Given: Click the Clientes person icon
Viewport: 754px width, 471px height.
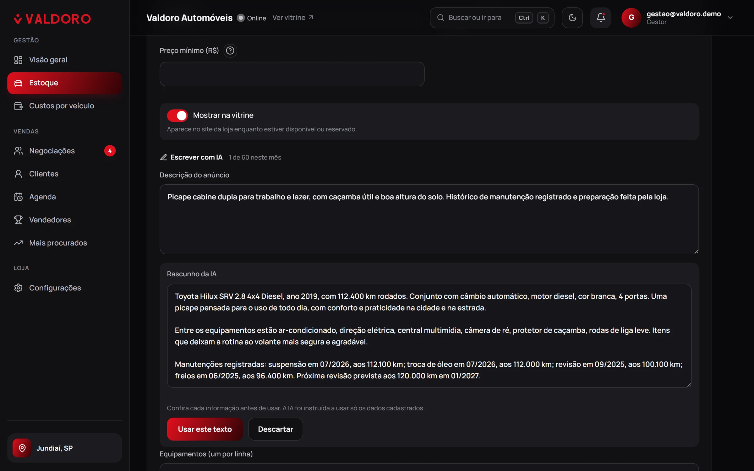Looking at the screenshot, I should (x=18, y=174).
